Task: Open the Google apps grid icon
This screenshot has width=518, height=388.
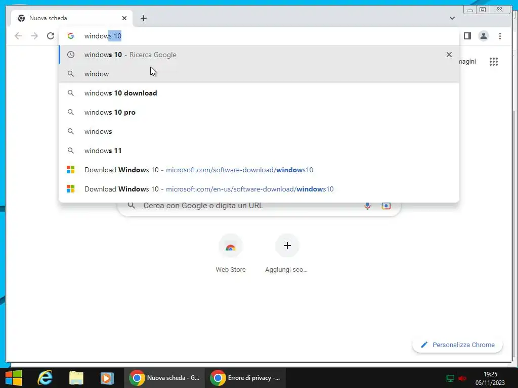Action: coord(494,61)
